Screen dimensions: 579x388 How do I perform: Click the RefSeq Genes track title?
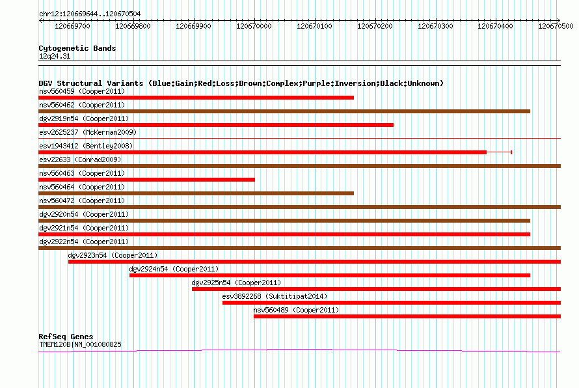pyautogui.click(x=66, y=337)
